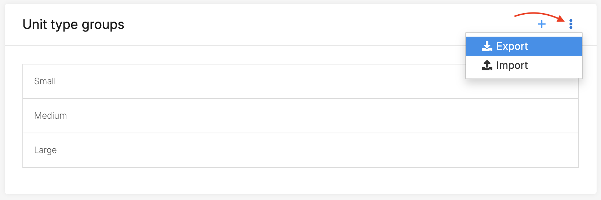
Task: Select the Large label text
Action: (x=45, y=150)
